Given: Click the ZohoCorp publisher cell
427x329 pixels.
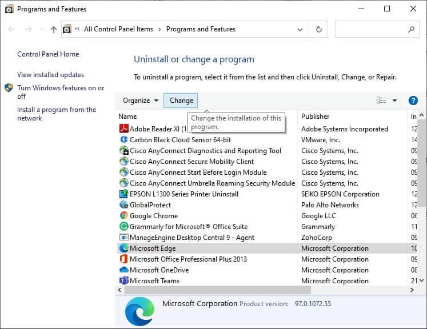Looking at the screenshot, I should pyautogui.click(x=317, y=238).
